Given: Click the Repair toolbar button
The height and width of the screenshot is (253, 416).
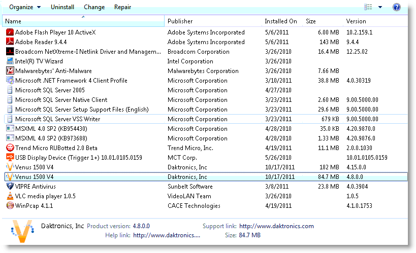Looking at the screenshot, I should click(x=122, y=7).
